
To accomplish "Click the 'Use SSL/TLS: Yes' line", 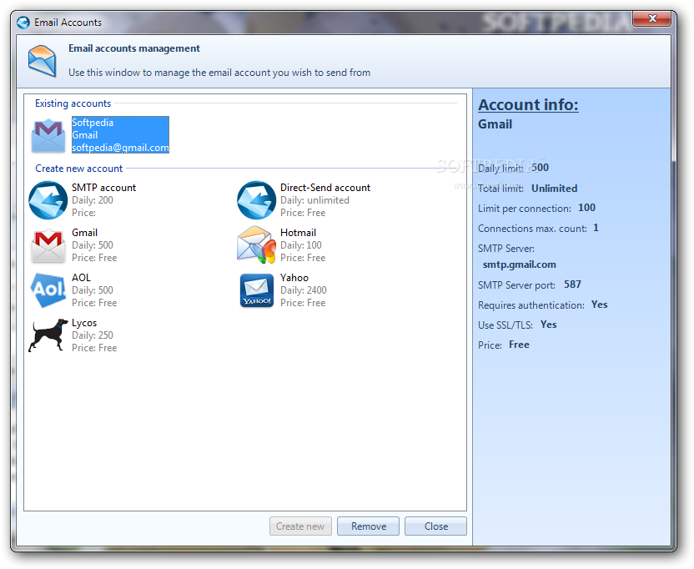I will tap(517, 325).
